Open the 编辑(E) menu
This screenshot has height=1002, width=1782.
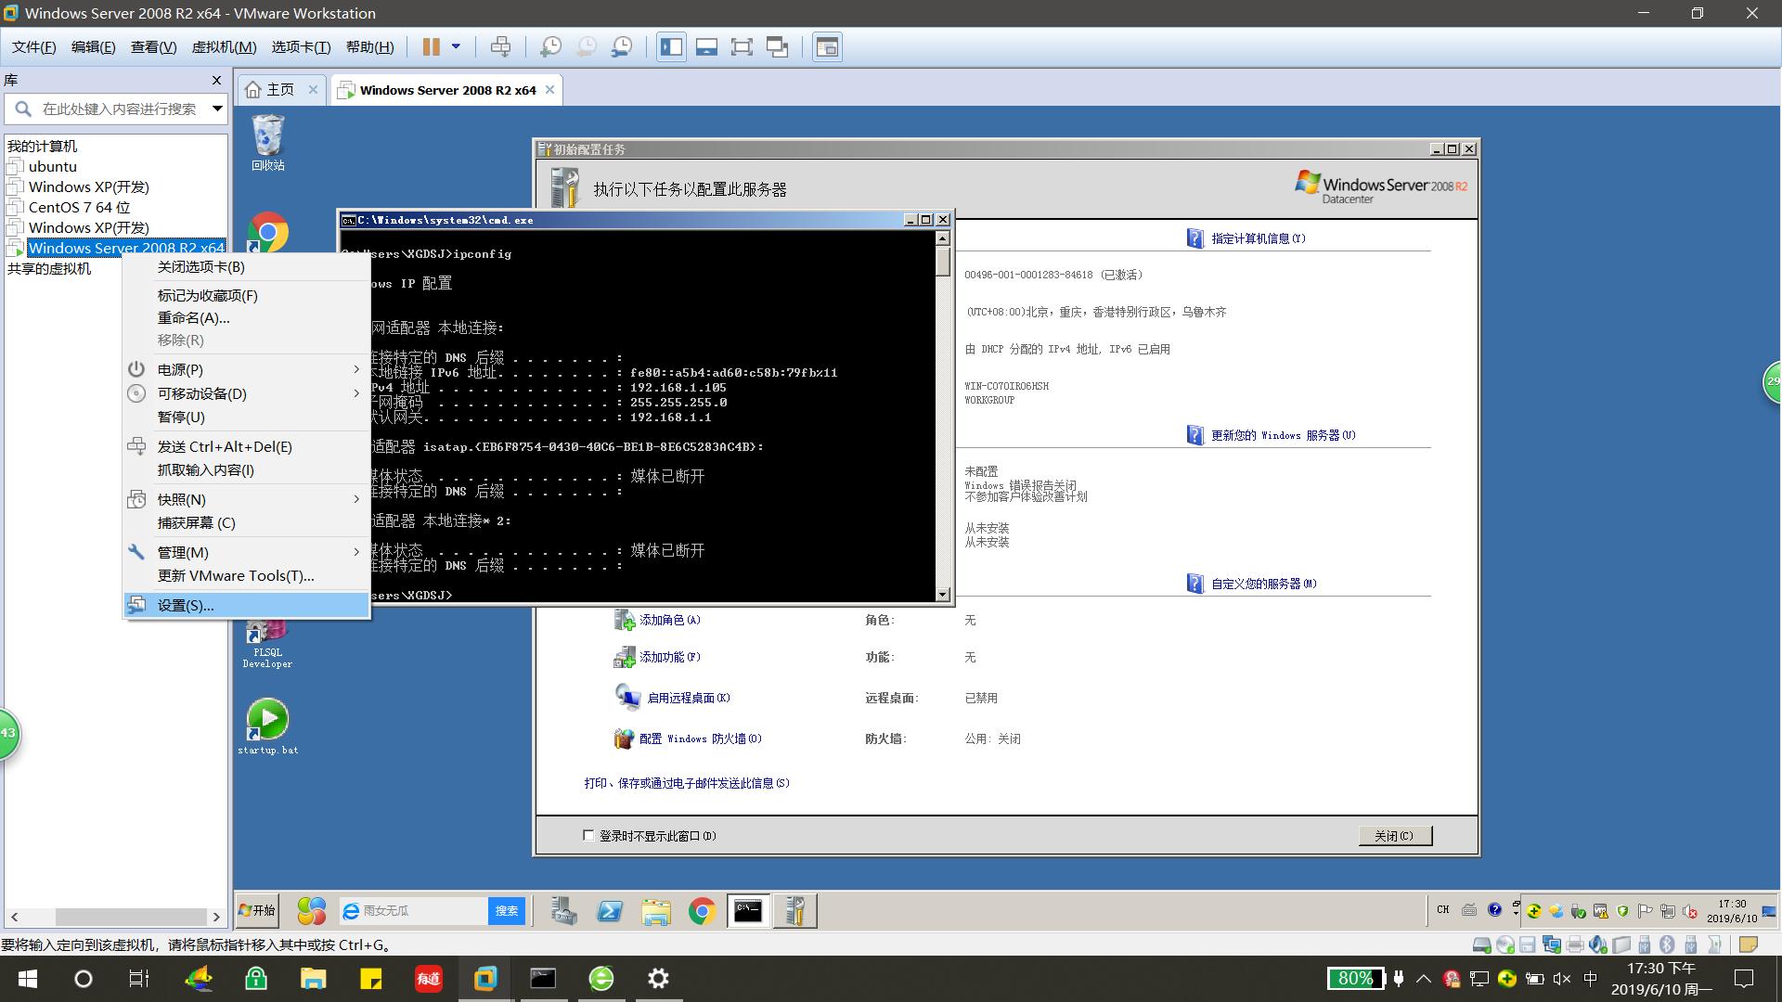pyautogui.click(x=93, y=46)
